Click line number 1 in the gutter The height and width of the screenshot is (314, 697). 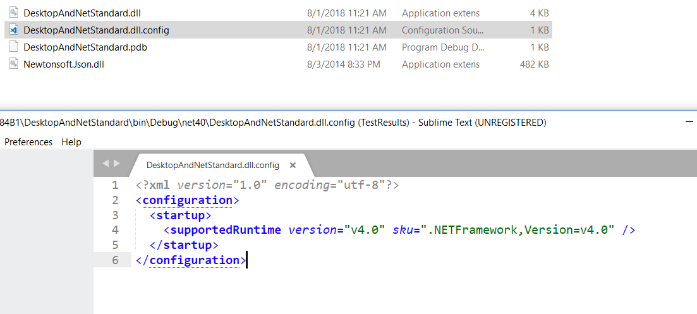pyautogui.click(x=116, y=185)
